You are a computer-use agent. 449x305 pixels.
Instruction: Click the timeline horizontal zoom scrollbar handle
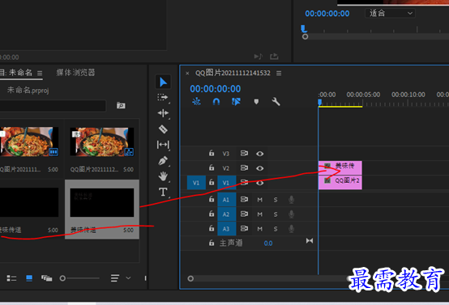pos(190,278)
